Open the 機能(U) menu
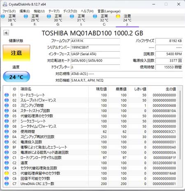 click(x=39, y=11)
